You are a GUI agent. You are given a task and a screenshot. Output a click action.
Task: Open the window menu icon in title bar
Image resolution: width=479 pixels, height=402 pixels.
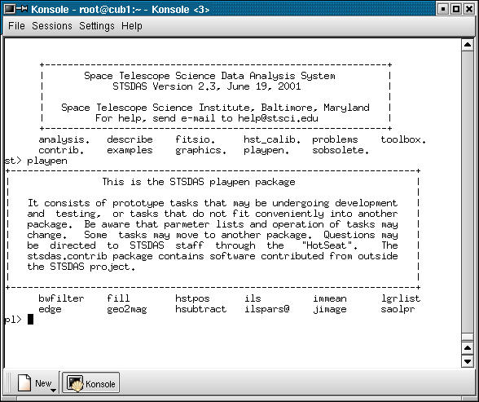[x=9, y=9]
